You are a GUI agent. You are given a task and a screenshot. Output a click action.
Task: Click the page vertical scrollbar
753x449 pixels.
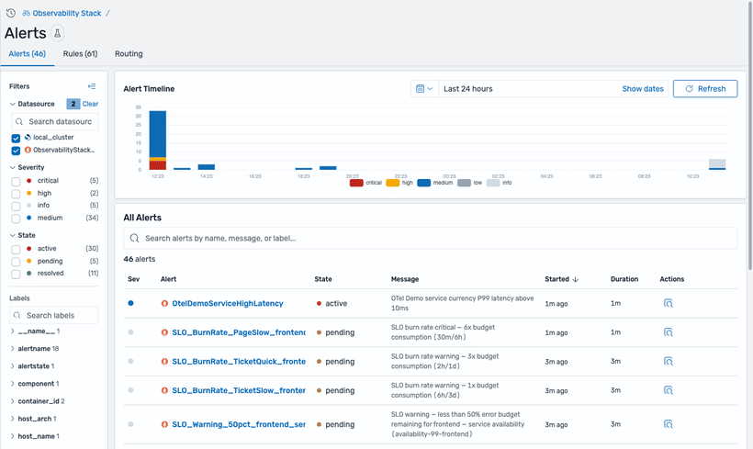750,134
